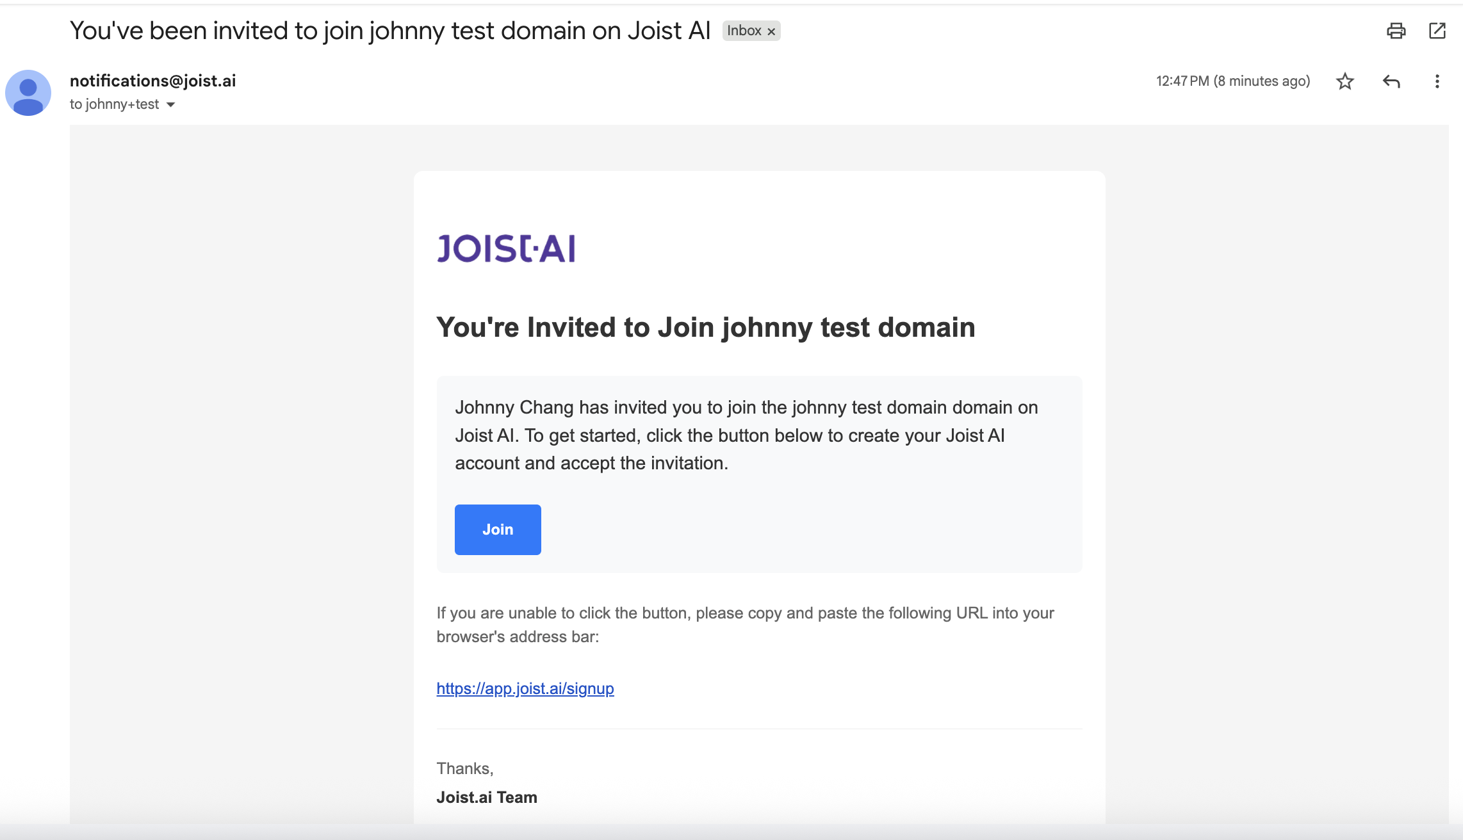The width and height of the screenshot is (1463, 840).
Task: Click heading You're Invited to Join johnny test domain
Action: point(706,327)
